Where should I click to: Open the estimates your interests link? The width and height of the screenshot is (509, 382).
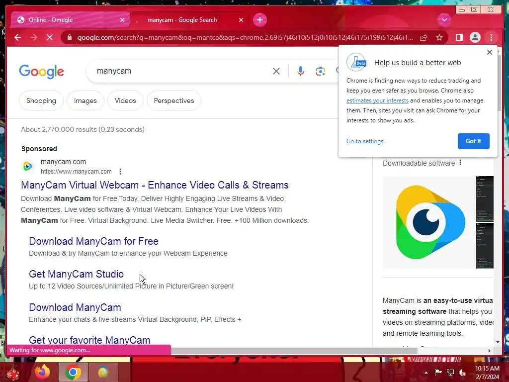(x=377, y=100)
